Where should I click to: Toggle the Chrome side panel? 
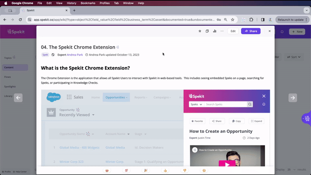(x=263, y=19)
